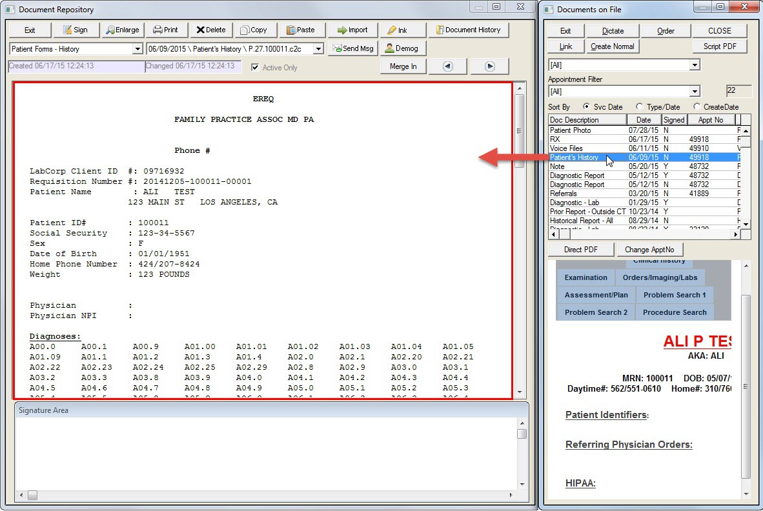Click the HIPAA heading link
The image size is (763, 511).
tap(580, 483)
